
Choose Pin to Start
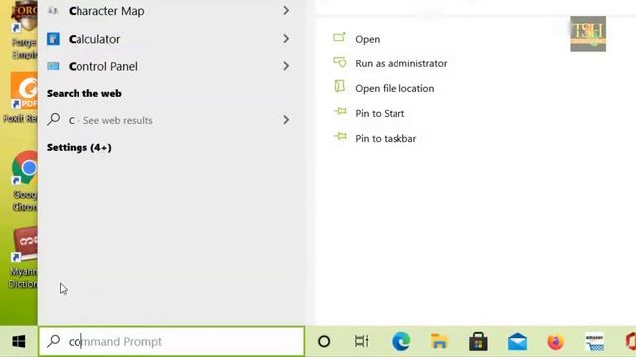tap(380, 113)
